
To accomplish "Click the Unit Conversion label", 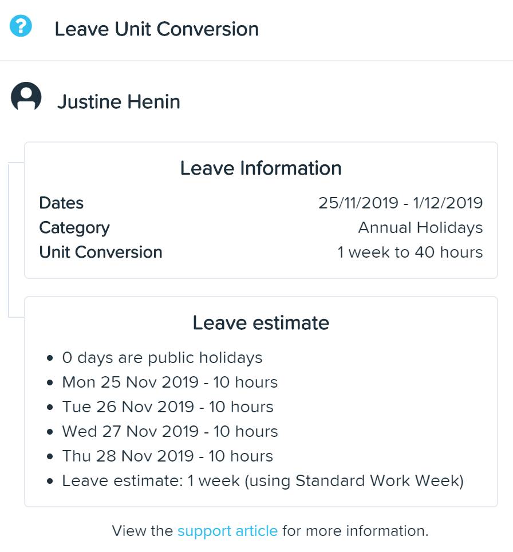I will (101, 252).
